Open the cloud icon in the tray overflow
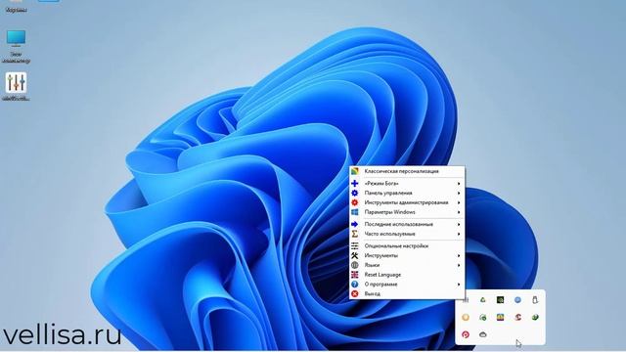The image size is (626, 352). click(x=482, y=334)
